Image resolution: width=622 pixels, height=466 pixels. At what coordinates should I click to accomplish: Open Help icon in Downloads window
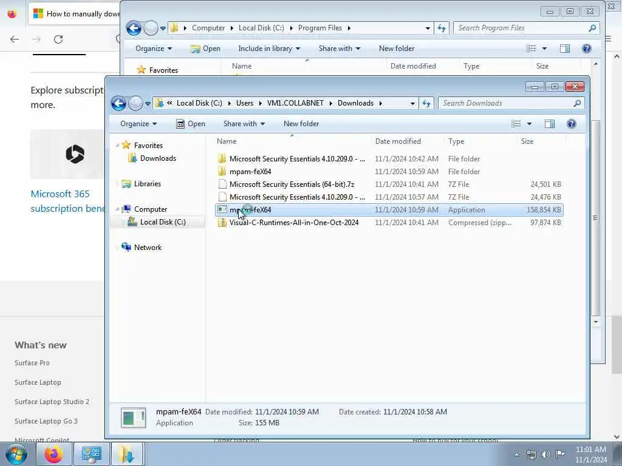tap(571, 124)
